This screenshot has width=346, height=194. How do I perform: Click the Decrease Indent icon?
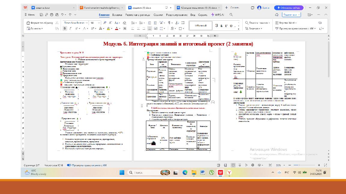(x=150, y=23)
